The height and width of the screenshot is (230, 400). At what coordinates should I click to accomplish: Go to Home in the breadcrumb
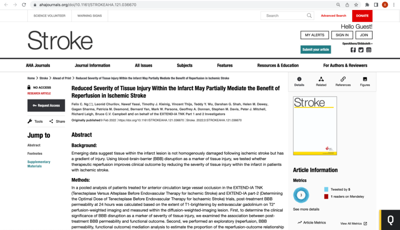31,78
